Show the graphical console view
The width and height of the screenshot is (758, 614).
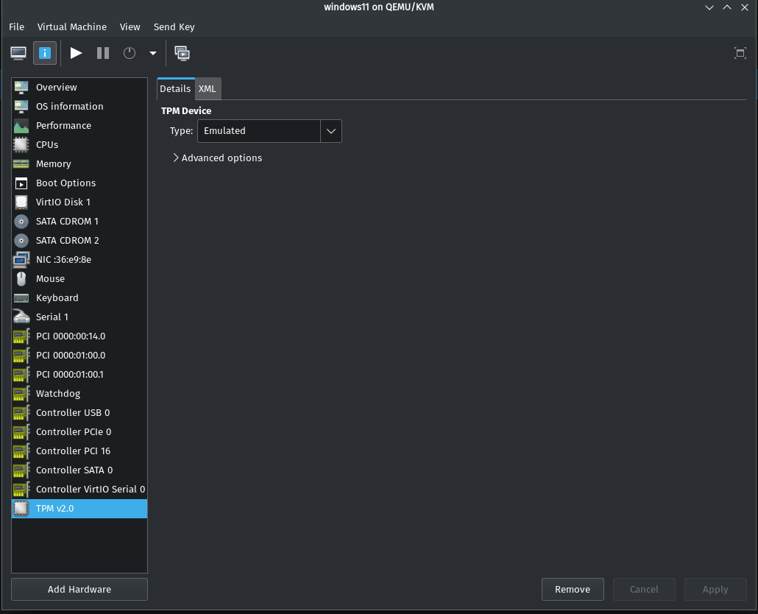pyautogui.click(x=18, y=53)
